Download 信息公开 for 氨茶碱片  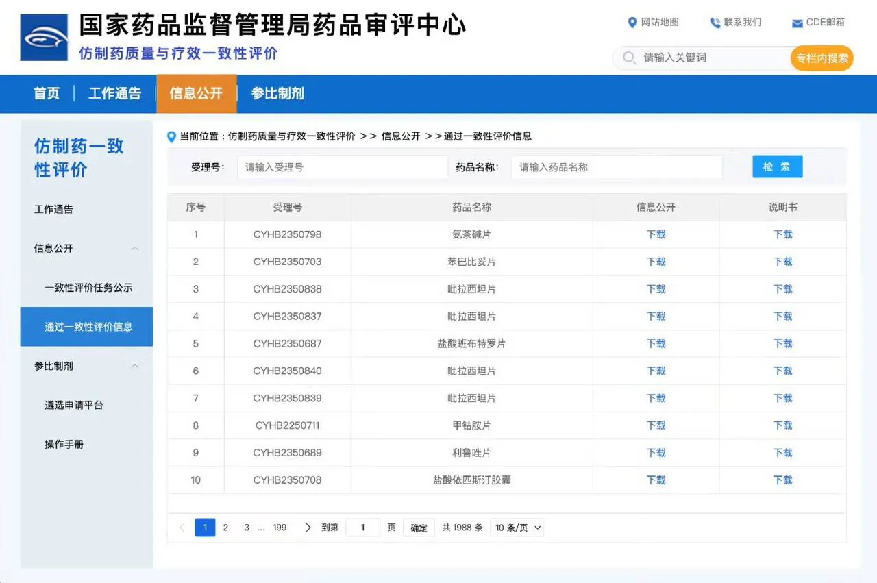pyautogui.click(x=656, y=234)
